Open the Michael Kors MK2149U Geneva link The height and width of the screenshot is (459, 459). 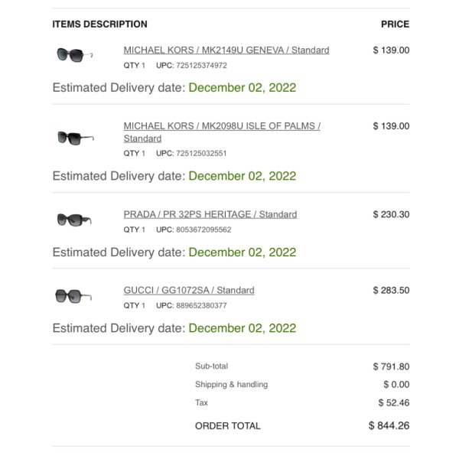point(226,50)
